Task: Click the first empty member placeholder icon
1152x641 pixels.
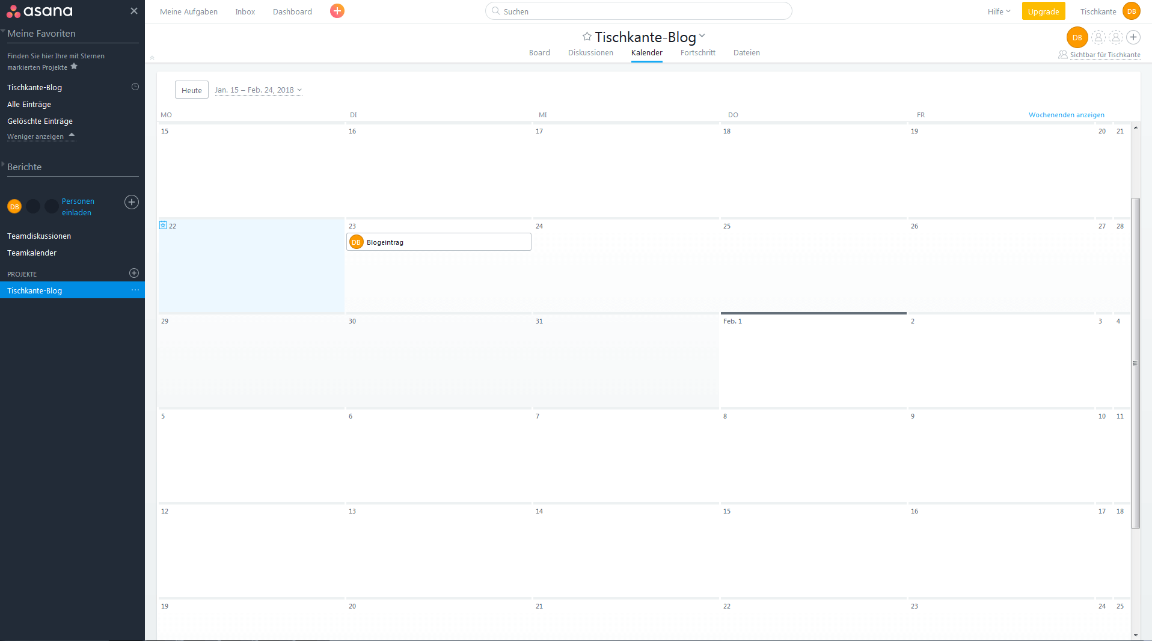Action: point(1098,37)
